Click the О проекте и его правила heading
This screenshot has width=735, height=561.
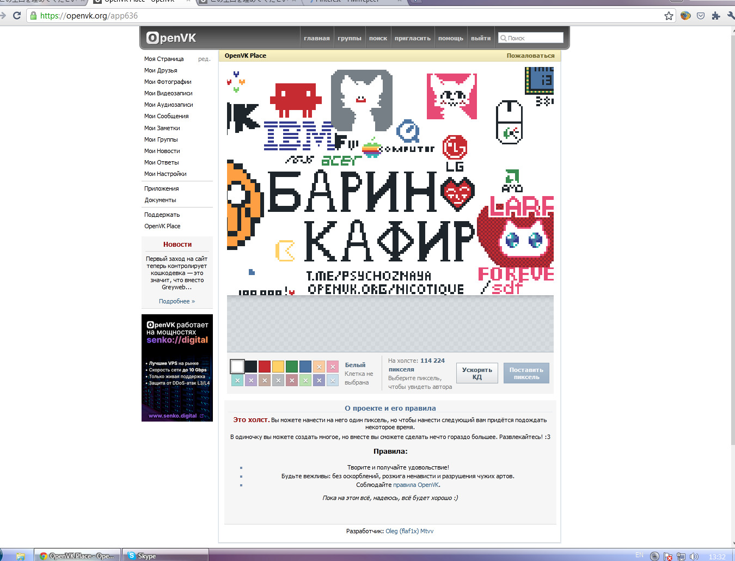tap(390, 408)
